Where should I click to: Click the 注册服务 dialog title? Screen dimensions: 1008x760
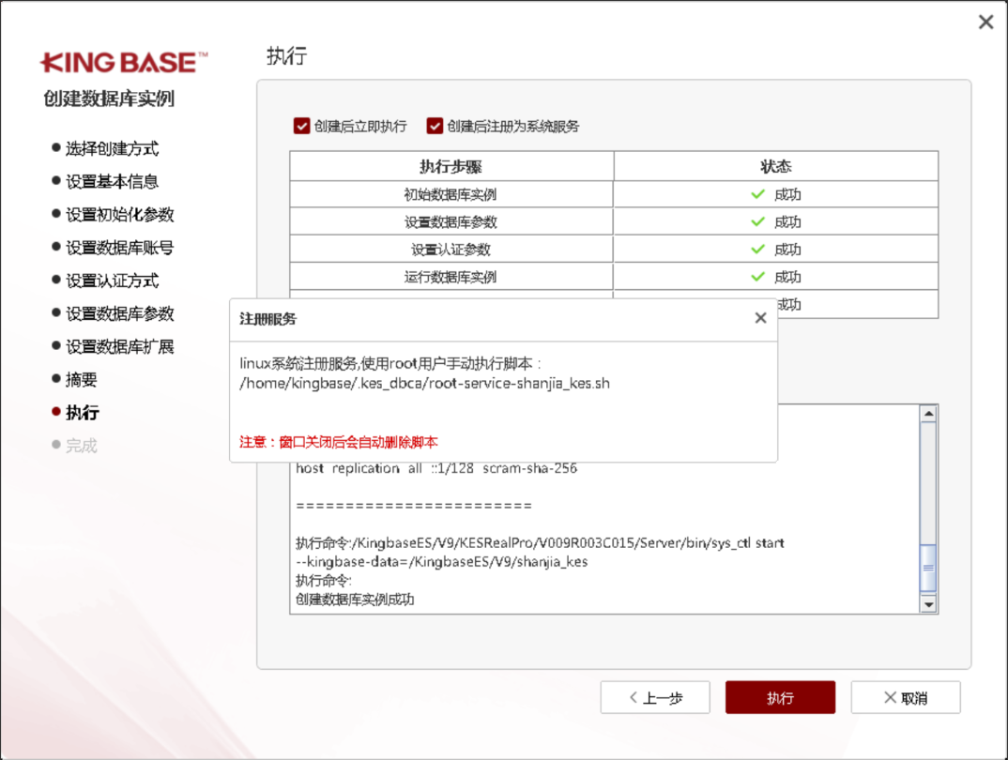268,319
